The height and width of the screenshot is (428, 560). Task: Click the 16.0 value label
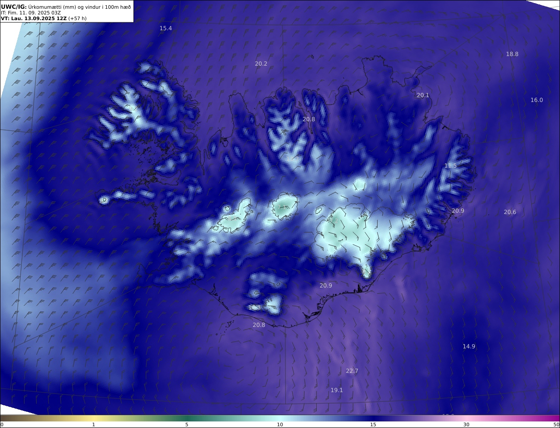click(537, 100)
